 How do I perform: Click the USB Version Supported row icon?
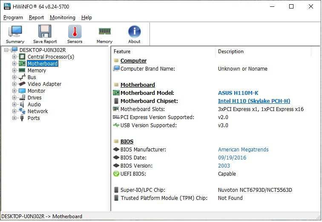click(116, 125)
